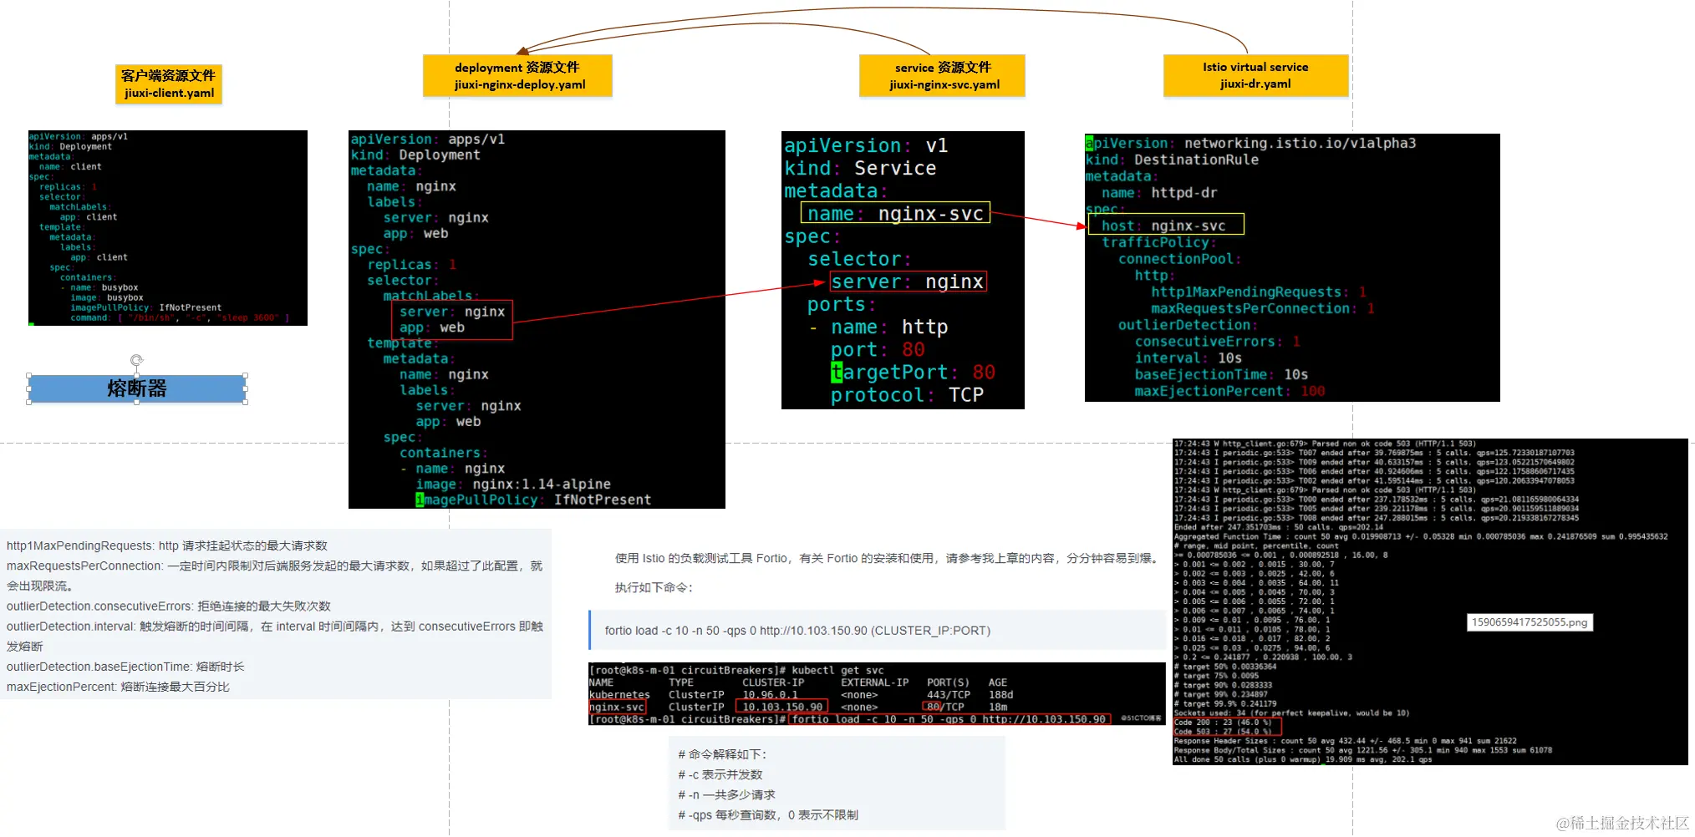Click the DestinationRule YAML code image
Screen dimensions: 1695x837
click(1292, 267)
